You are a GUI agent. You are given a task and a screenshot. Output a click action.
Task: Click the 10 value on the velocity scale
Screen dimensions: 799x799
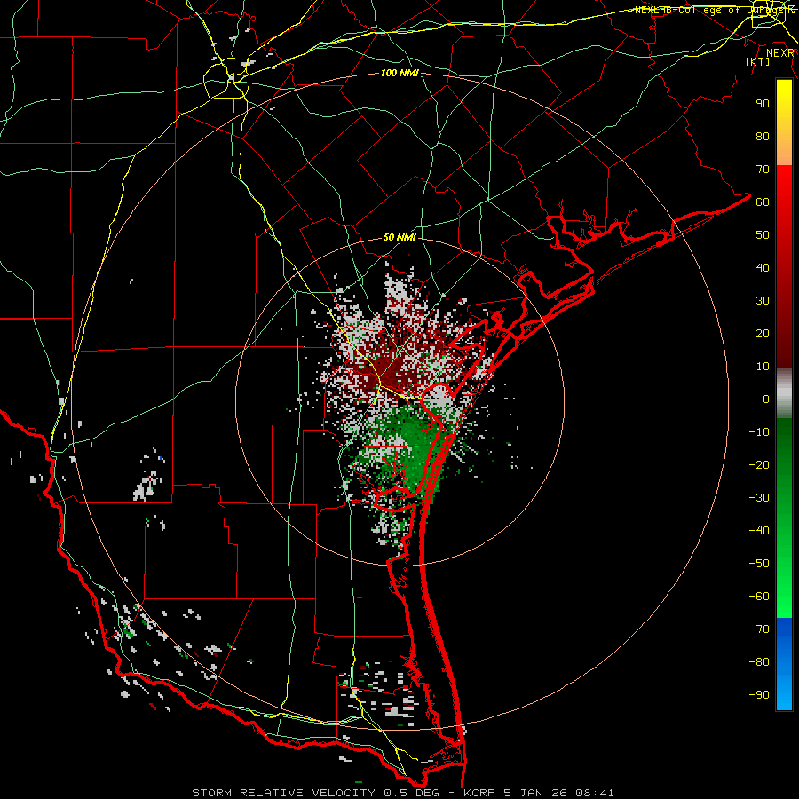[763, 367]
